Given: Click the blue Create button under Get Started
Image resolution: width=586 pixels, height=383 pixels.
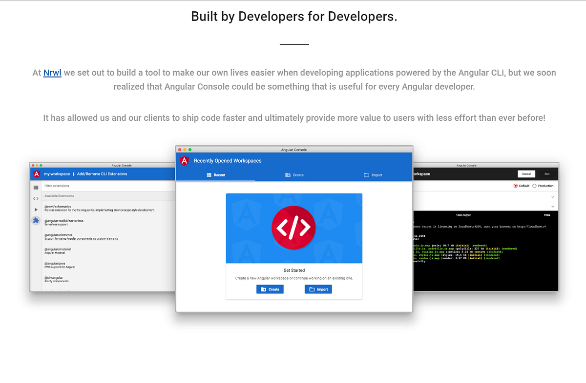Looking at the screenshot, I should (270, 289).
